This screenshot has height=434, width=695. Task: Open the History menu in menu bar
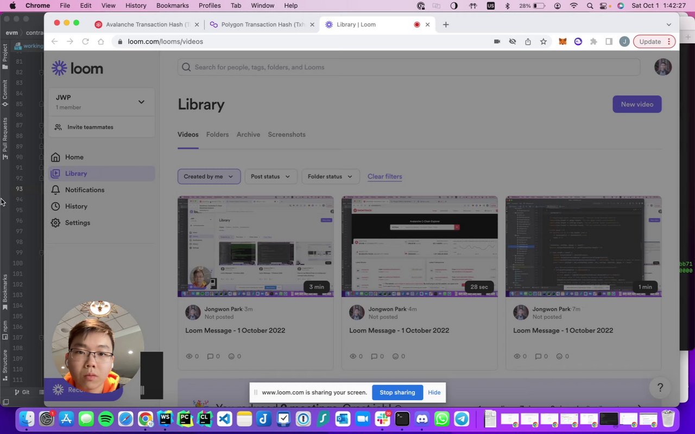pos(136,5)
